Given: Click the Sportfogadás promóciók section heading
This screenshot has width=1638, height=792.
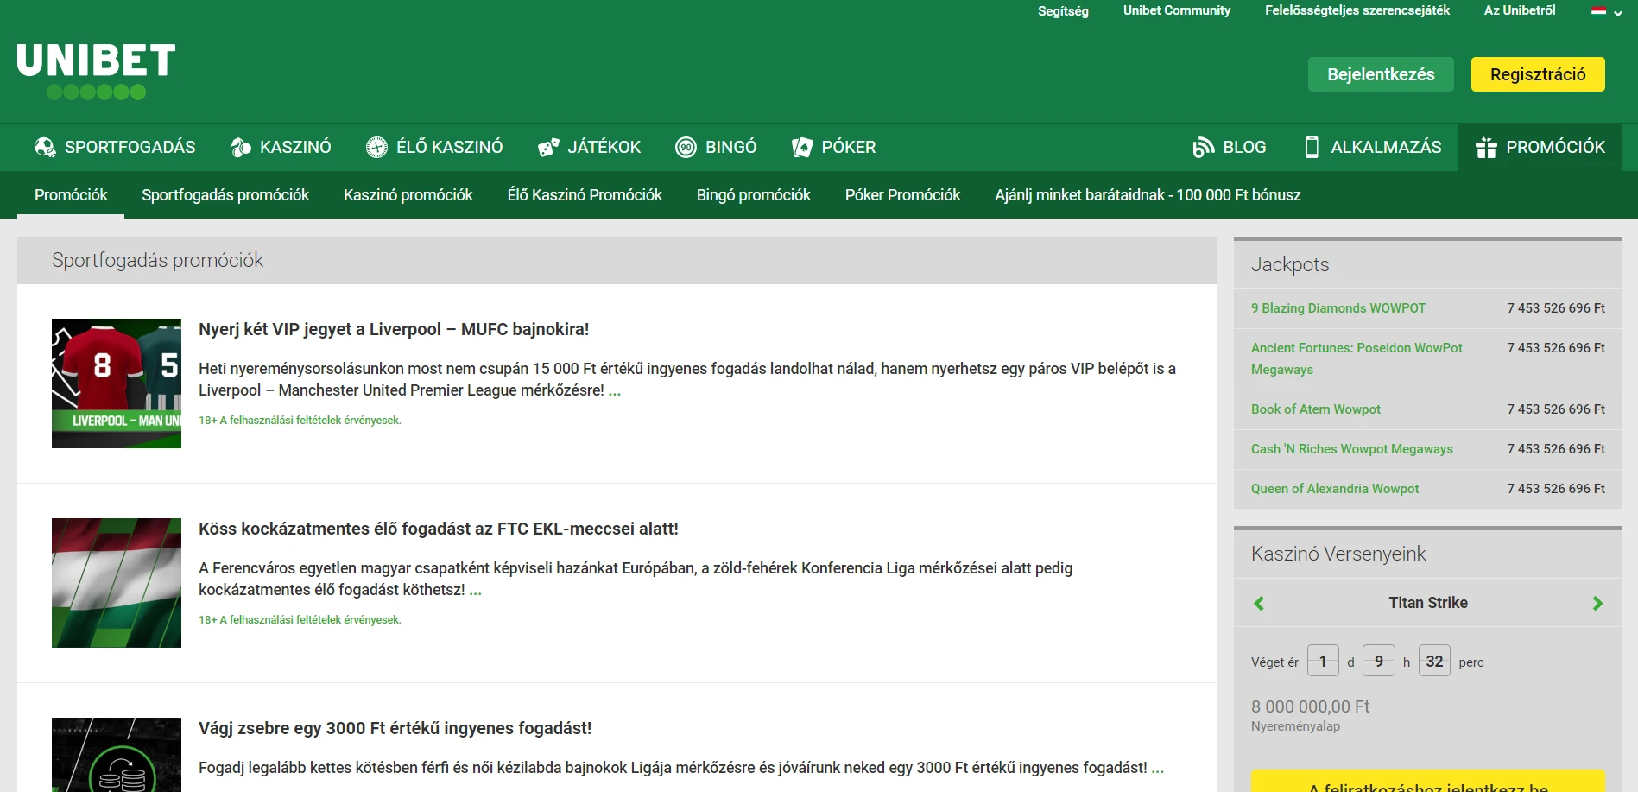Looking at the screenshot, I should coord(157,260).
